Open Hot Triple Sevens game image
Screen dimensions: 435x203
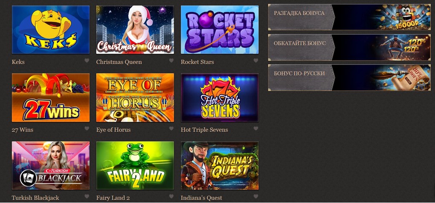click(x=220, y=97)
